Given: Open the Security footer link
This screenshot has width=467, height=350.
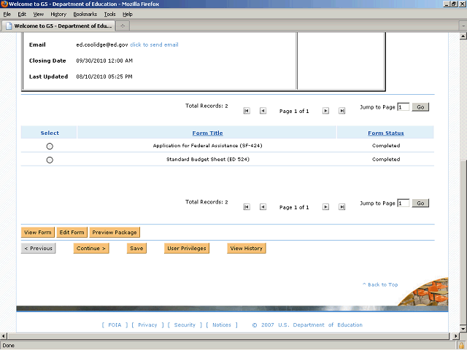Looking at the screenshot, I should click(185, 325).
